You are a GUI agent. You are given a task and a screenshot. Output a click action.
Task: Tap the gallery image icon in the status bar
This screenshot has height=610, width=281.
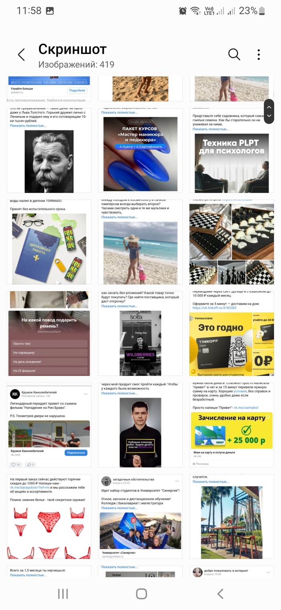[50, 11]
